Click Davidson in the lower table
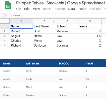Viewport: 106px width, 106px height. click(31, 95)
